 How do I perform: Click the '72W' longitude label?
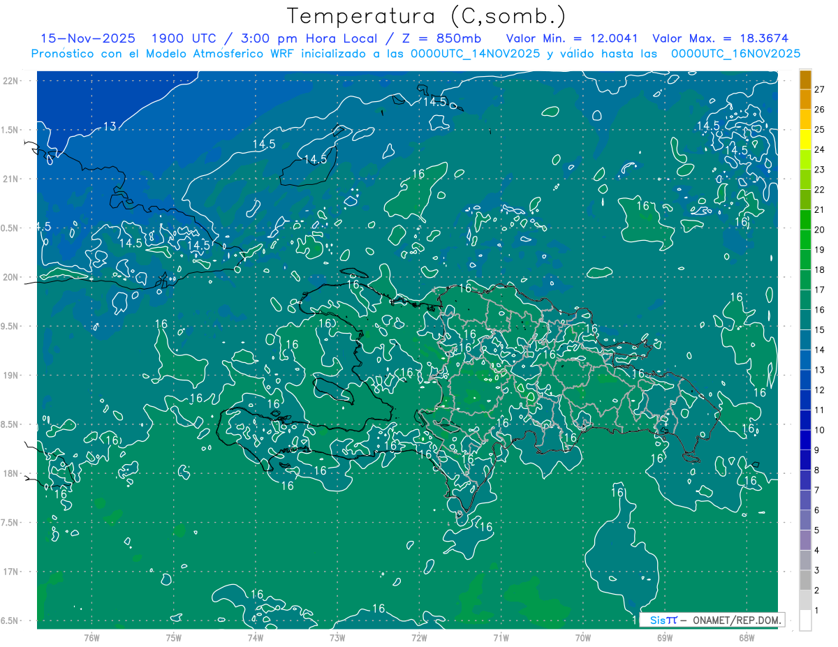pyautogui.click(x=419, y=638)
